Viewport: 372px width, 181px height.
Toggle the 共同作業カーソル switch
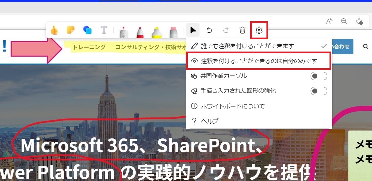[319, 76]
